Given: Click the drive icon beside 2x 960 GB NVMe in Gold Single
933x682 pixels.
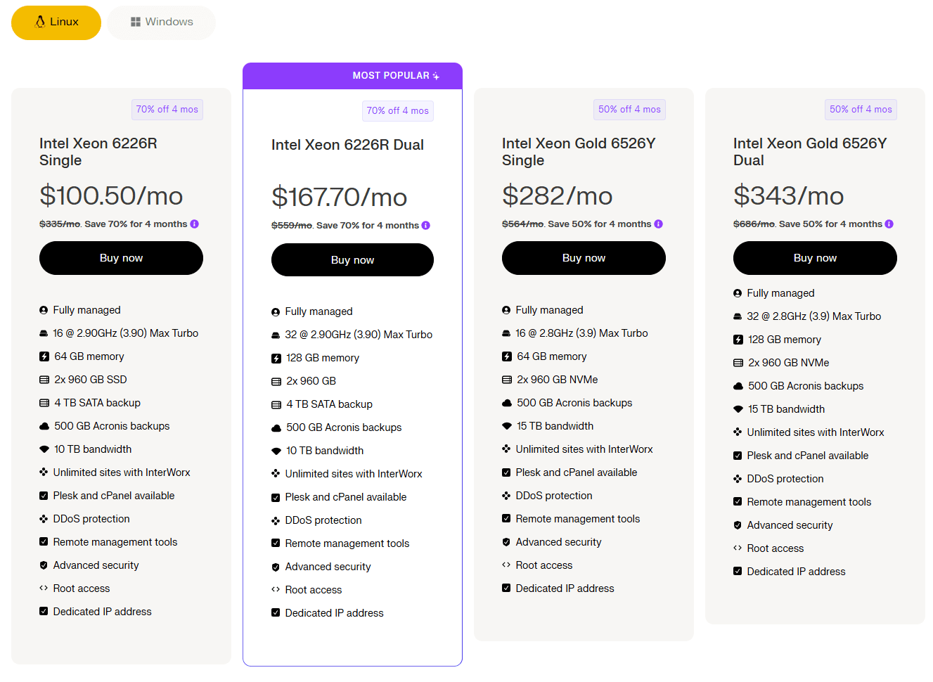Looking at the screenshot, I should point(507,380).
